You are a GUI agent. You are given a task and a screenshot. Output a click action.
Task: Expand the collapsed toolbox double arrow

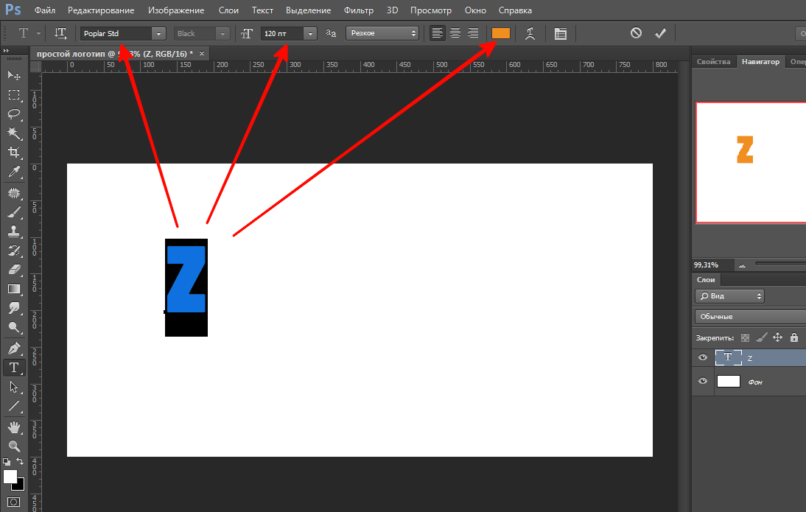6,50
